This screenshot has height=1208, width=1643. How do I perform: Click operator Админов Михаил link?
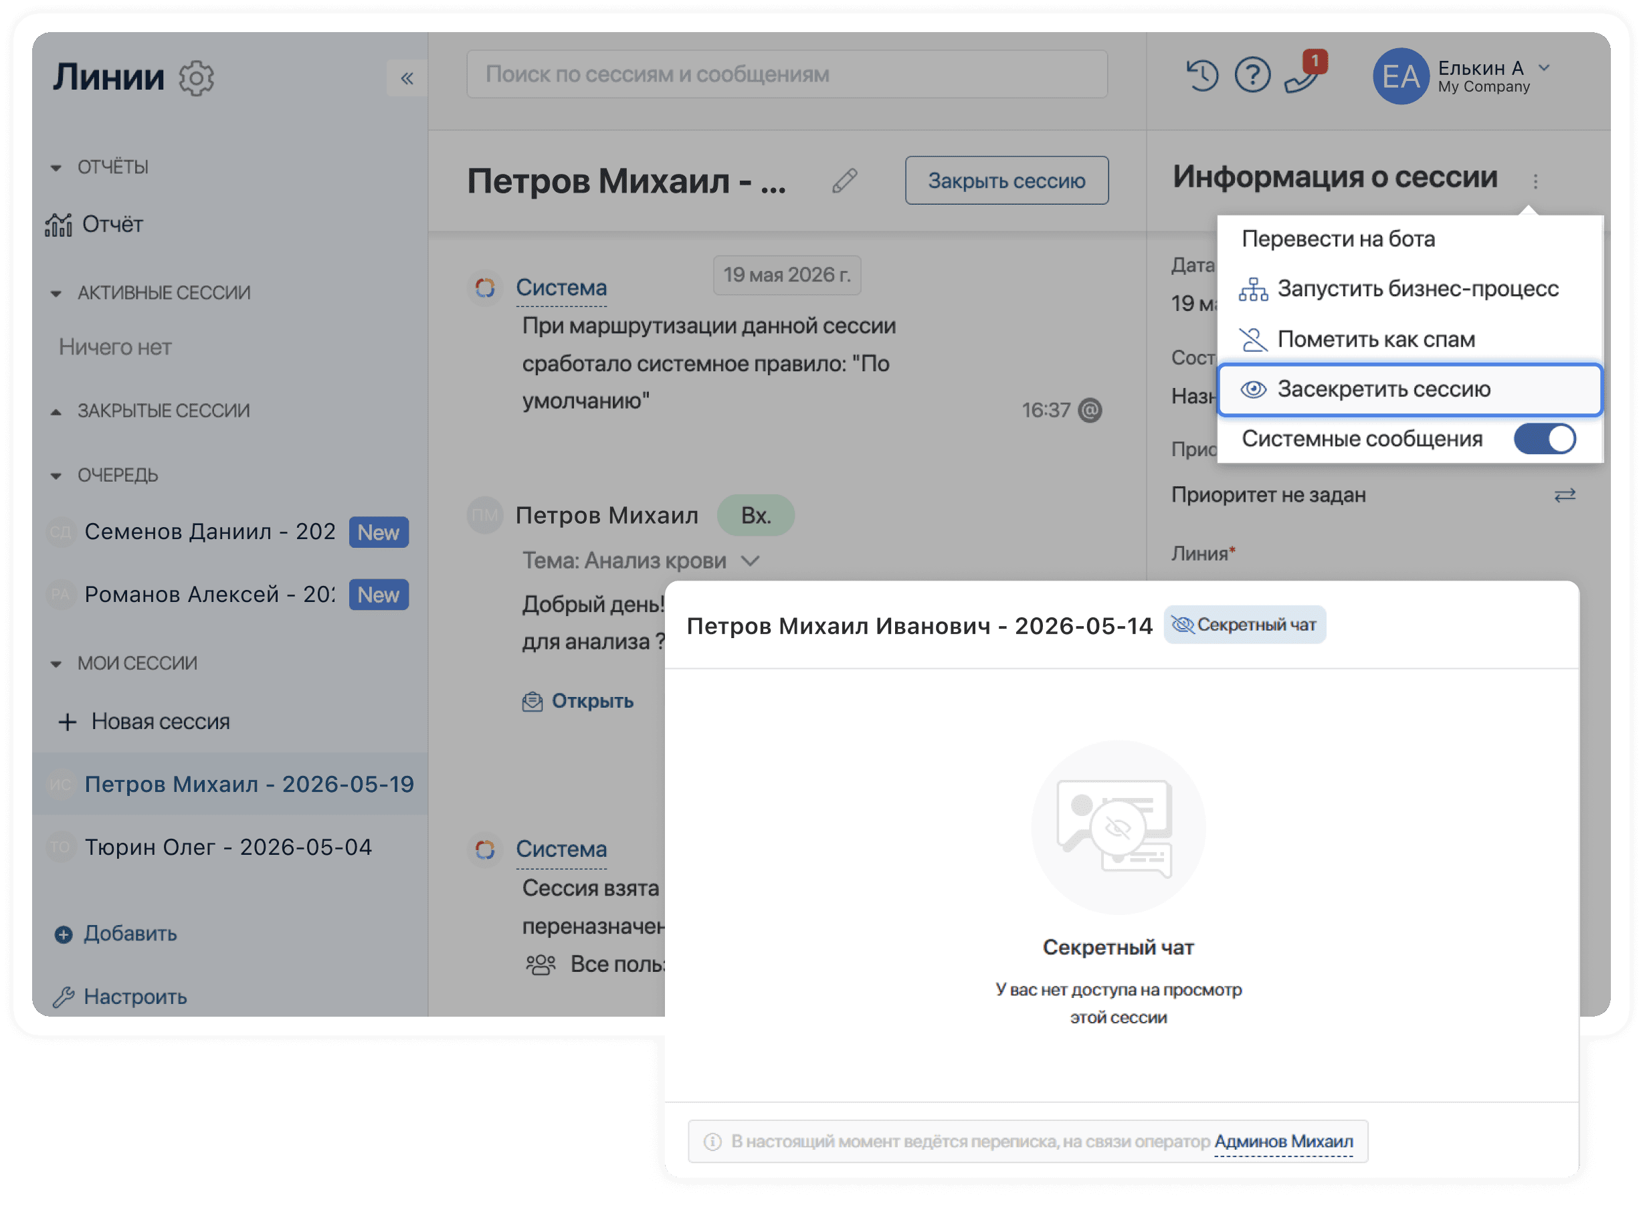1283,1142
